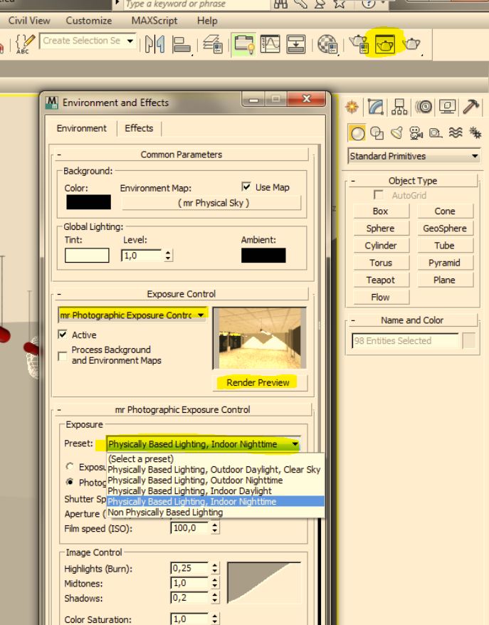Click the exposure preview thumbnail
The height and width of the screenshot is (625, 489).
(260, 338)
